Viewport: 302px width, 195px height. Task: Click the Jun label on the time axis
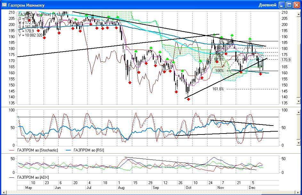click(x=58, y=188)
